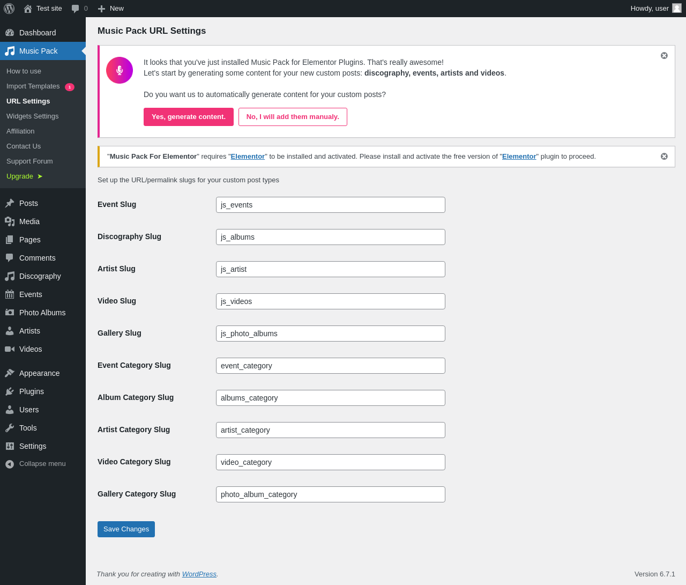Open Import Templates submenu item

click(x=33, y=86)
